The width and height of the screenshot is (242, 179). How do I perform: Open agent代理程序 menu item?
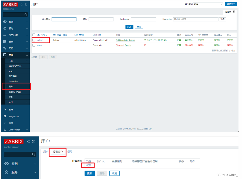(15, 66)
